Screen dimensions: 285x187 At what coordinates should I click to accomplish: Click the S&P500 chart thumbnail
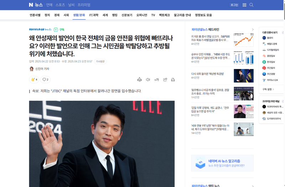tap(244, 40)
